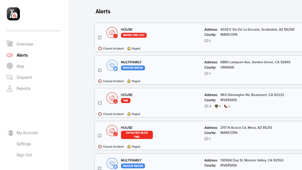Click house fire icon for Scottsdale alert
This screenshot has width=302, height=170.
(112, 33)
